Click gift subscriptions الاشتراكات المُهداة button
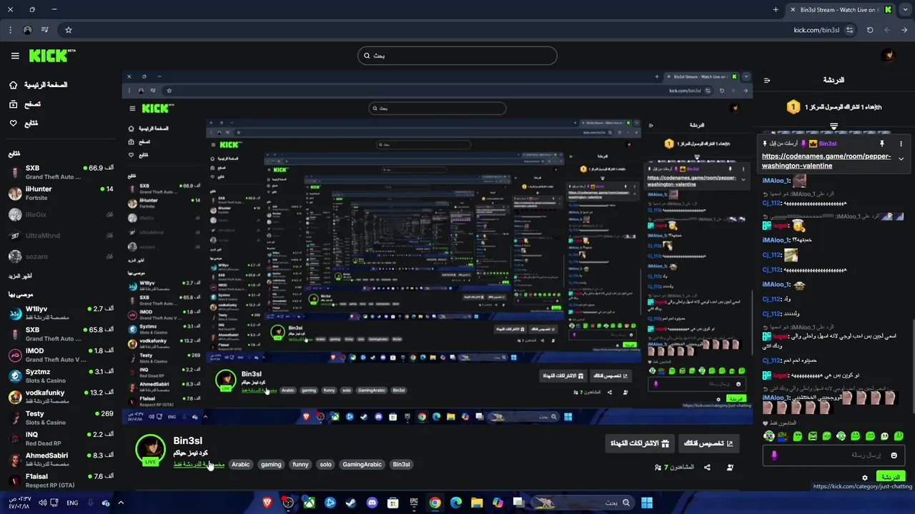This screenshot has height=514, width=915. point(640,443)
